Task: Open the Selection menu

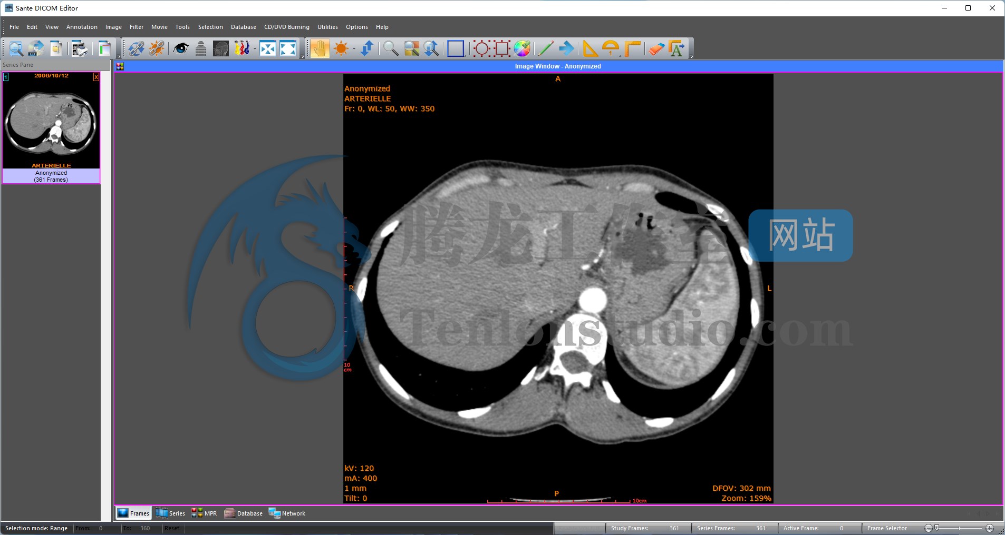Action: point(210,27)
